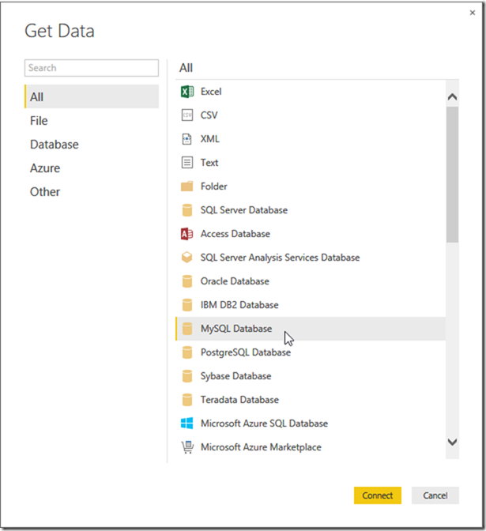Click the XML document icon
486x531 pixels.
click(187, 139)
